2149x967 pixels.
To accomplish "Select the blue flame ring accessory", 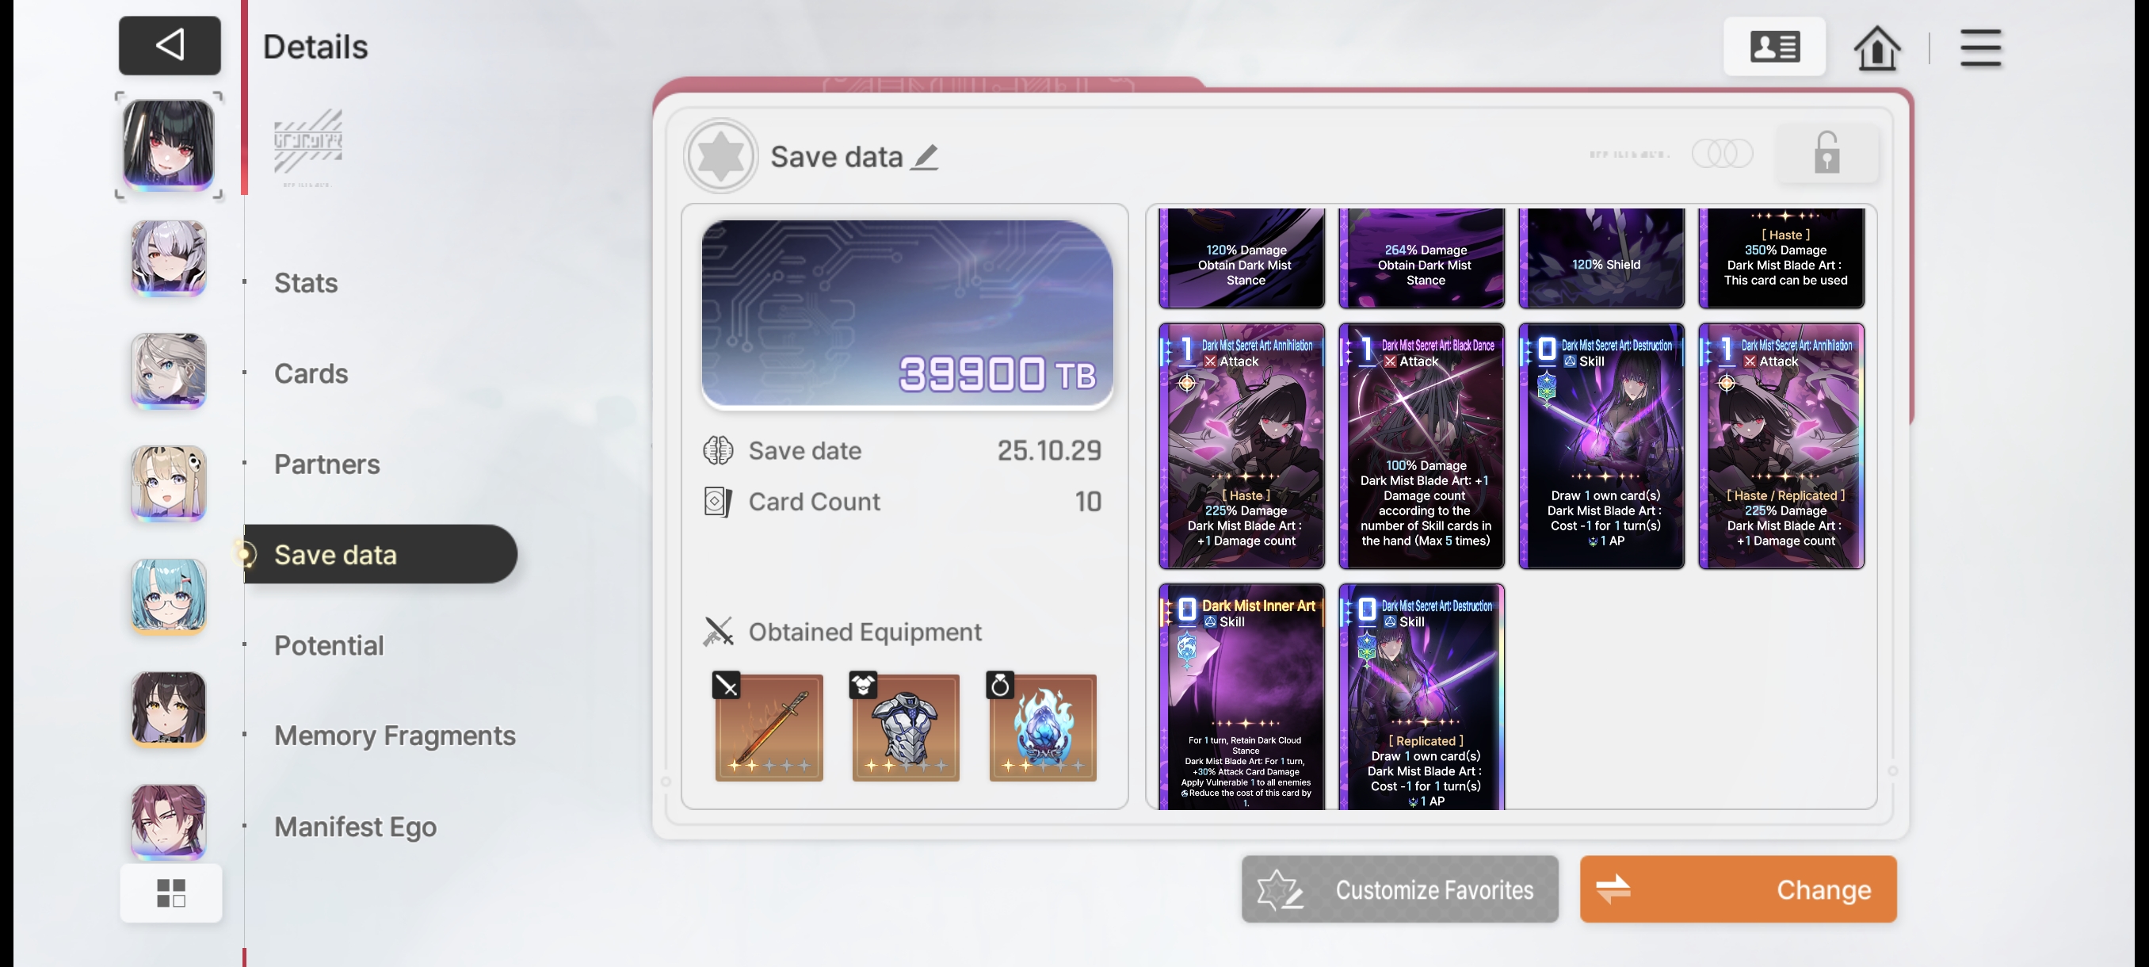I will pos(1042,727).
